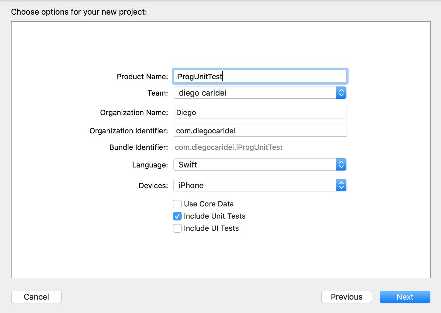Image resolution: width=441 pixels, height=313 pixels.
Task: Click the bundle identifier text com.diegocaridei.iProgUnitTest
Action: tap(229, 147)
